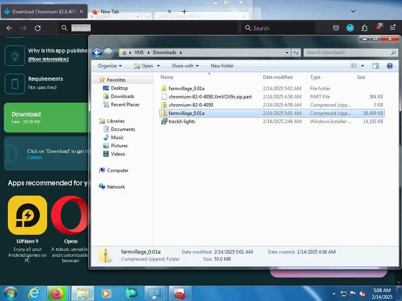The image size is (402, 301).
Task: Open the Pocket icon in Firefox
Action: [336, 28]
